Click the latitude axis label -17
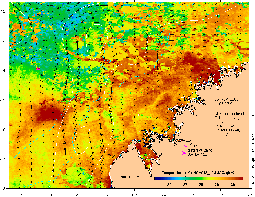The height and width of the screenshot is (197, 255). click(3, 159)
